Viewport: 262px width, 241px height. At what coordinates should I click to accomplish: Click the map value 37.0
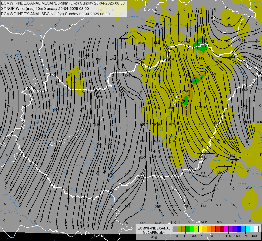tap(143, 190)
